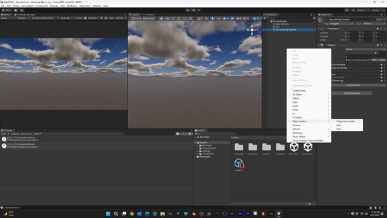This screenshot has width=387, height=218.
Task: Click the Add Component button
Action: (352, 93)
